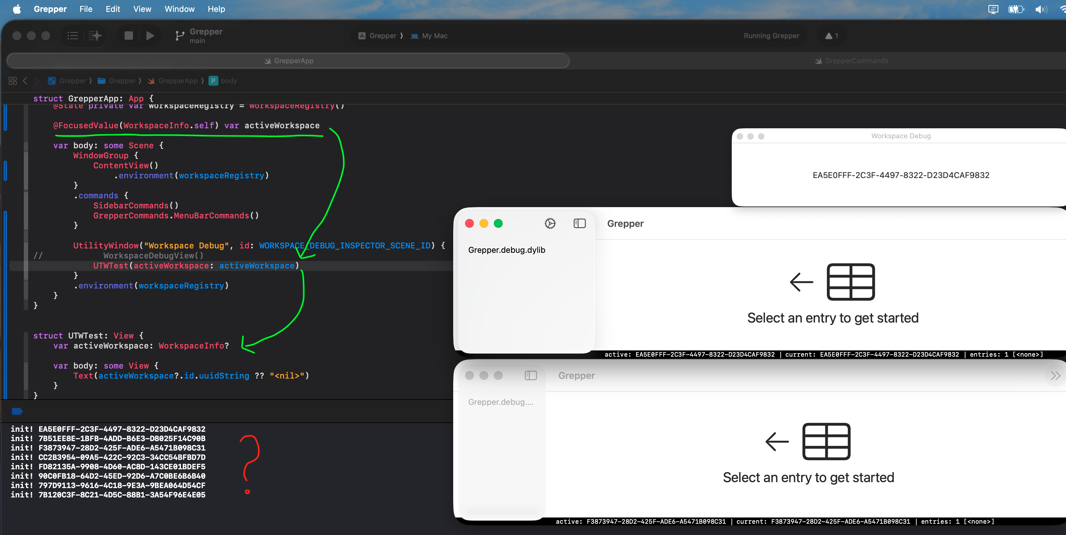Click the GrepperApp file breadcrumb
Viewport: 1066px width, 535px height.
click(172, 81)
